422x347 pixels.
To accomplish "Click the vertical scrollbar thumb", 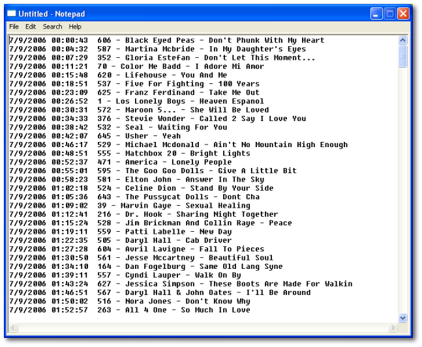I will tap(402, 57).
